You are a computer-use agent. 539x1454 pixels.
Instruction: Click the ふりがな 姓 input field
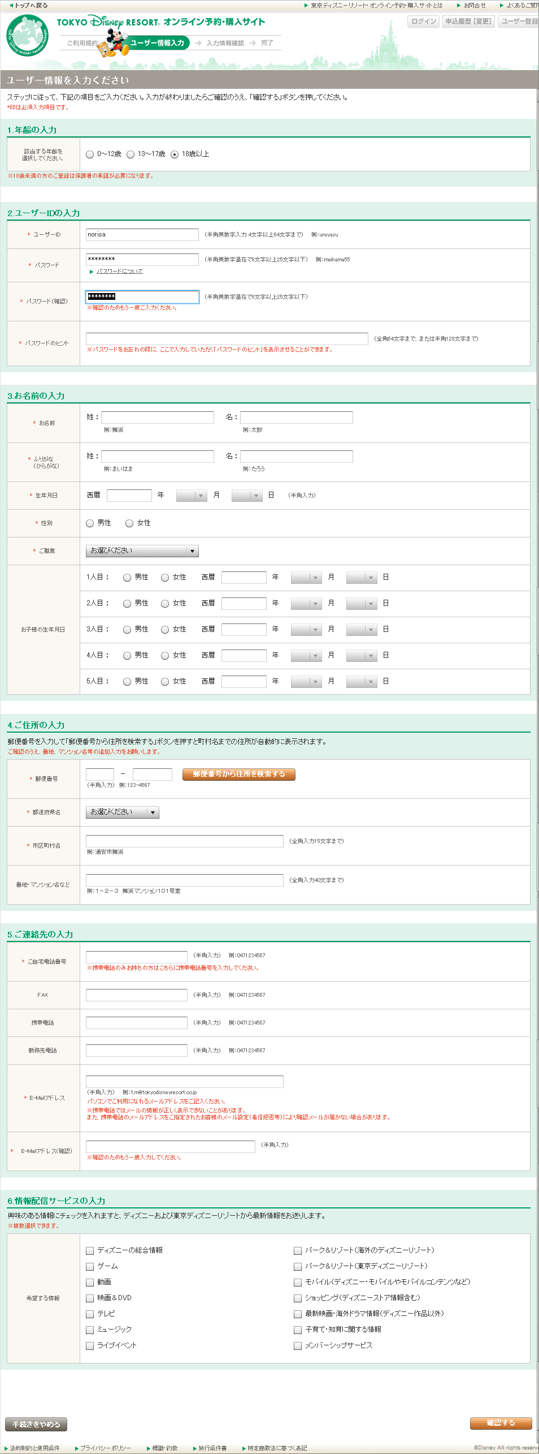click(x=158, y=456)
